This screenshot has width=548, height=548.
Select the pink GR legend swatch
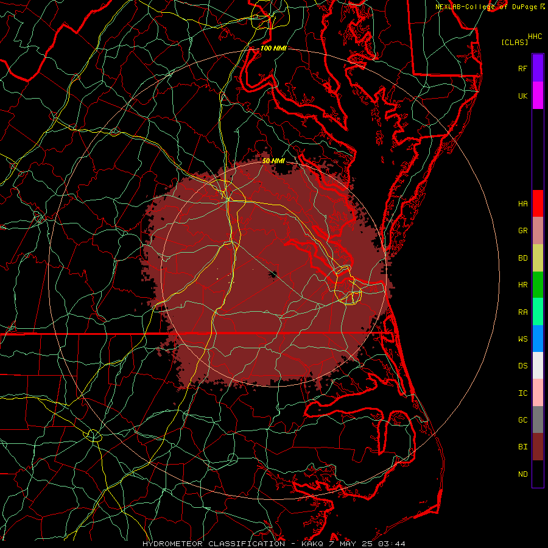[x=538, y=231]
